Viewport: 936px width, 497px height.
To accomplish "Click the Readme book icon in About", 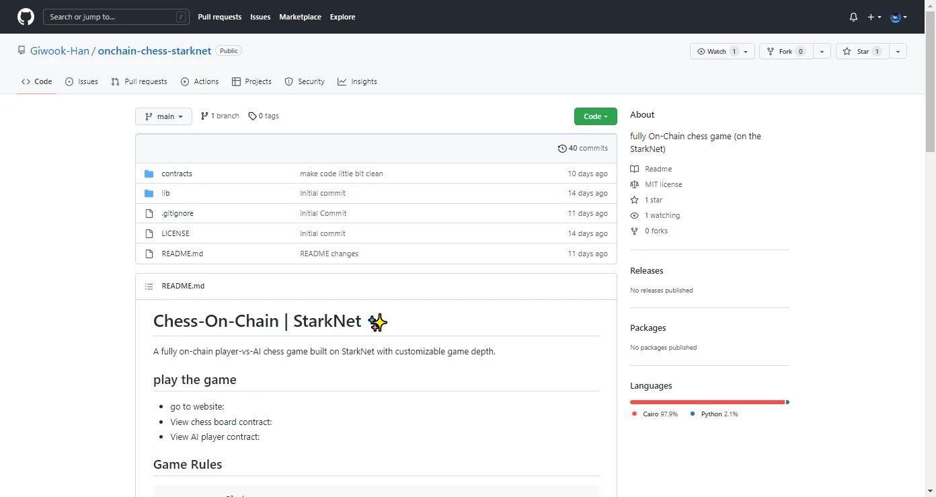I will click(x=634, y=169).
